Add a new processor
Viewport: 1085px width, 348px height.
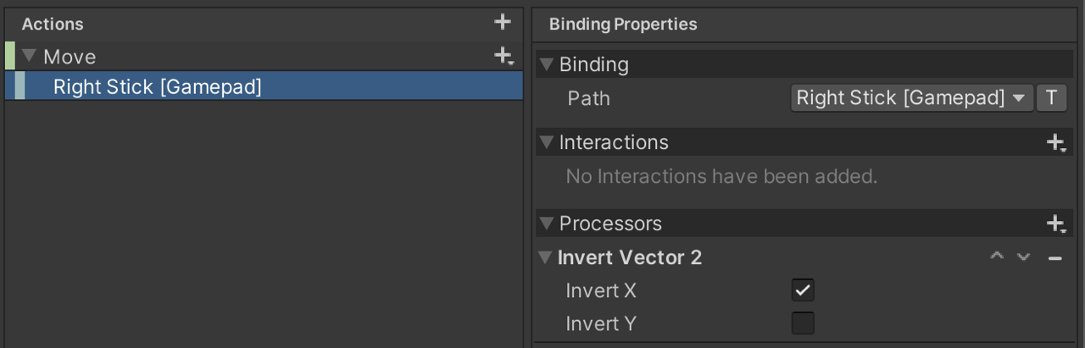(1055, 224)
